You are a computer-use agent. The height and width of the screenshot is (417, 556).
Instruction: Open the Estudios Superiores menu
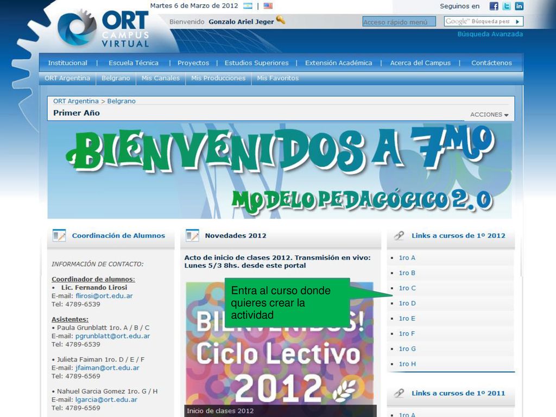point(257,63)
